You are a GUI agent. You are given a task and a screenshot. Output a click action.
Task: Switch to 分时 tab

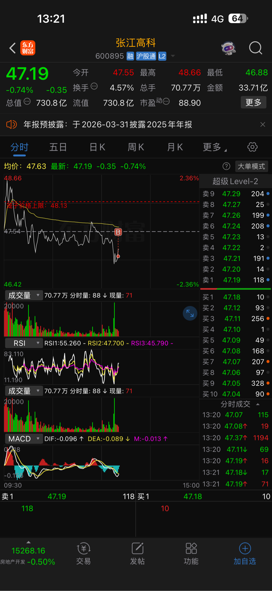coord(19,147)
